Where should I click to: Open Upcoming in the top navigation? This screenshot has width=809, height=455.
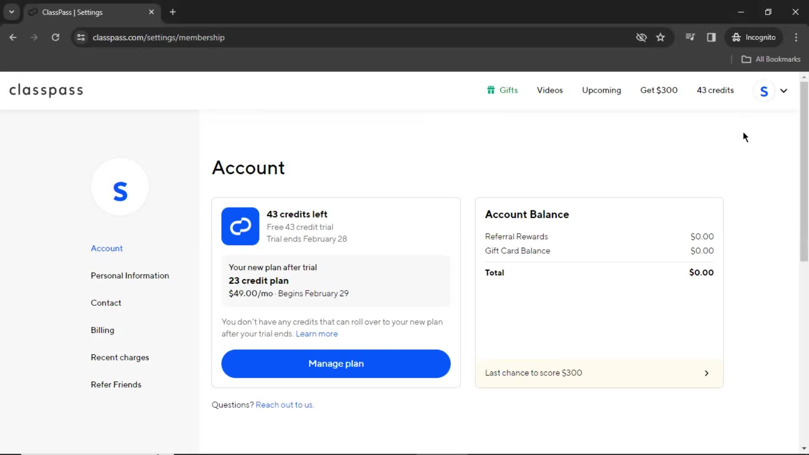(601, 90)
